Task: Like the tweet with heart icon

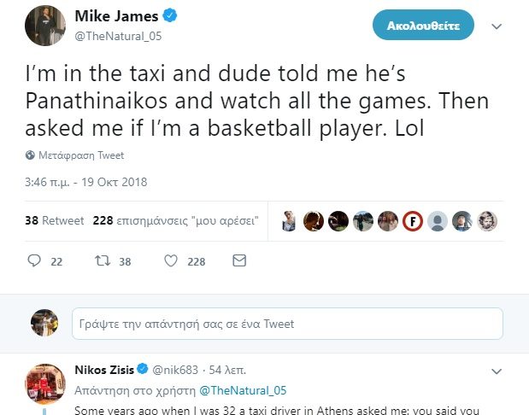Action: coord(170,260)
